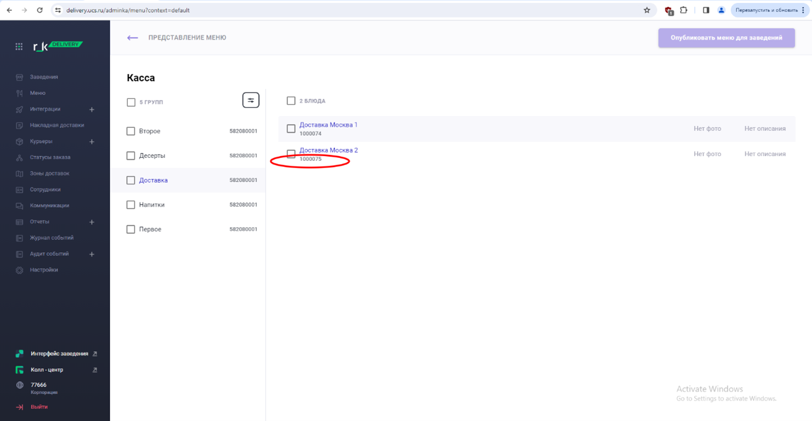Check the Второе group checkbox
Screen dimensions: 812x421
click(x=131, y=131)
